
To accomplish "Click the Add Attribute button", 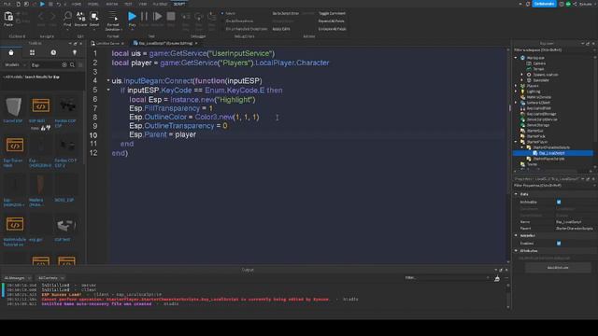I will (558, 268).
